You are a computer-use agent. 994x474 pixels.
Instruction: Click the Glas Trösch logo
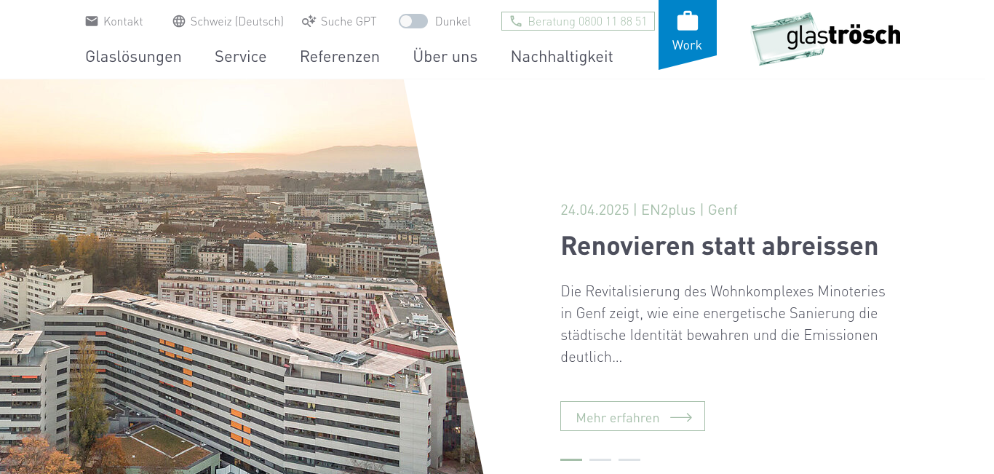pos(825,38)
